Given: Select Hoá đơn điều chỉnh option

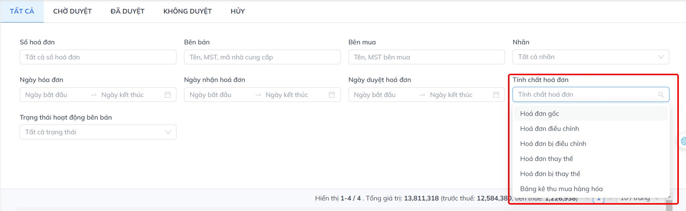Looking at the screenshot, I should pos(549,129).
